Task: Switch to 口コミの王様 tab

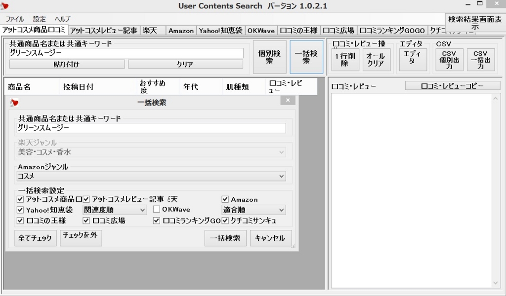Action: coord(298,31)
